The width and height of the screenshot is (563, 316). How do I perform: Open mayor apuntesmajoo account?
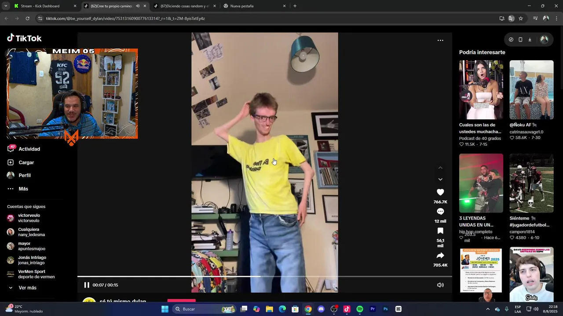pyautogui.click(x=26, y=246)
